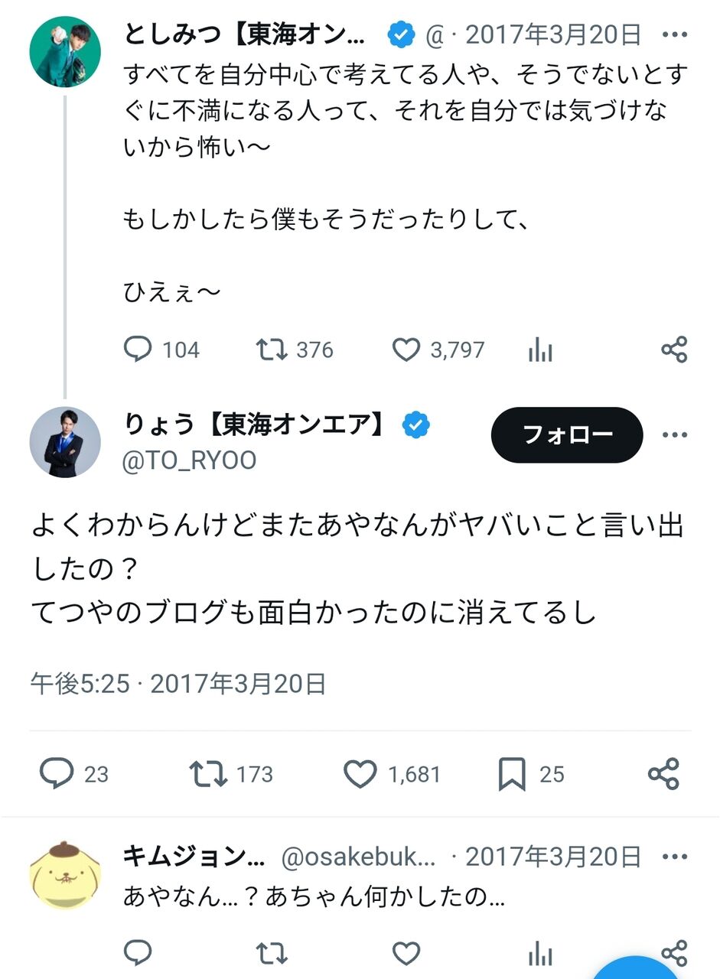Retweet としみつ's tweet with 376 retweets
The width and height of the screenshot is (720, 979).
pos(272,350)
